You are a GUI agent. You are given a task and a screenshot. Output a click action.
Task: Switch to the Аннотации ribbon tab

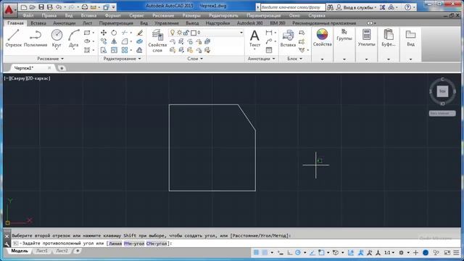65,22
